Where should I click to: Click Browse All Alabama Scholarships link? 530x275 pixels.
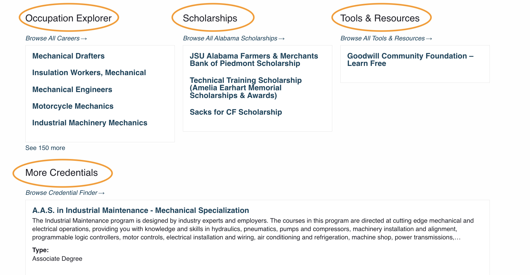[x=234, y=39]
